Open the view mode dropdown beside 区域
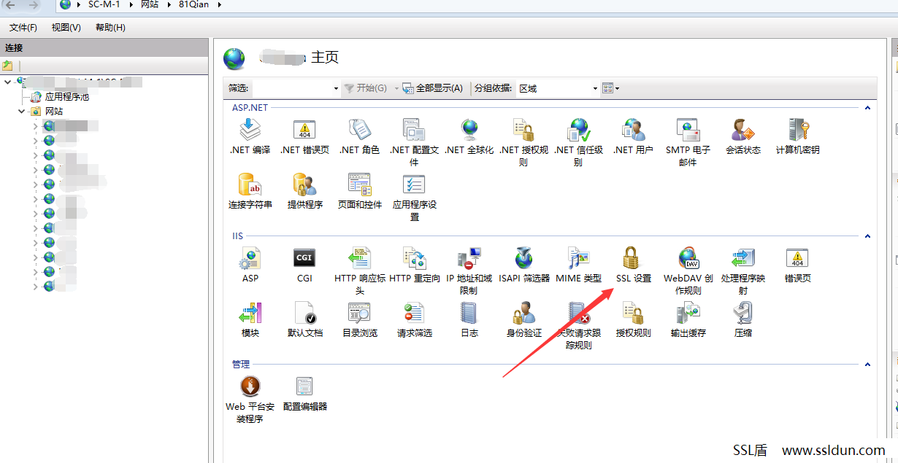This screenshot has width=898, height=463. click(x=611, y=88)
